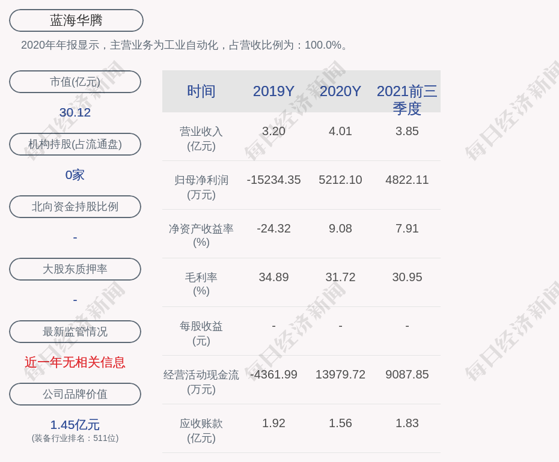Screen dimensions: 559x462
Task: Click the 2019Y column header
Action: pos(274,91)
